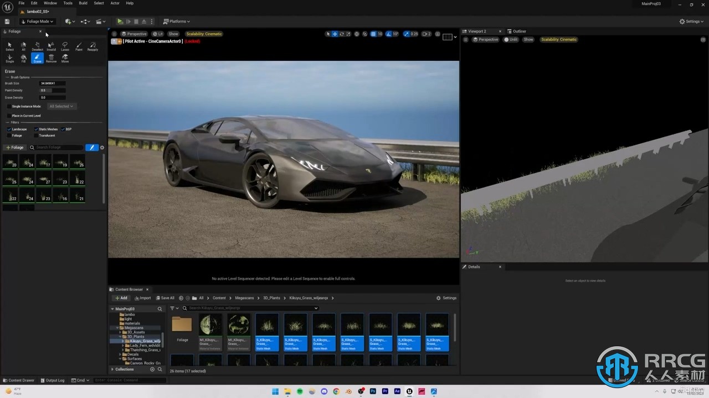Expand the 3D_Assets folder

click(120, 332)
